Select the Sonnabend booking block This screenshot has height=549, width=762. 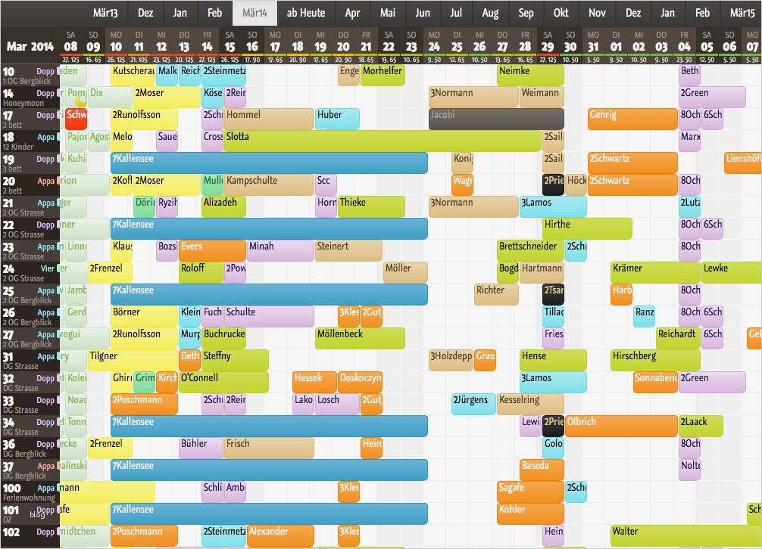[x=655, y=382]
